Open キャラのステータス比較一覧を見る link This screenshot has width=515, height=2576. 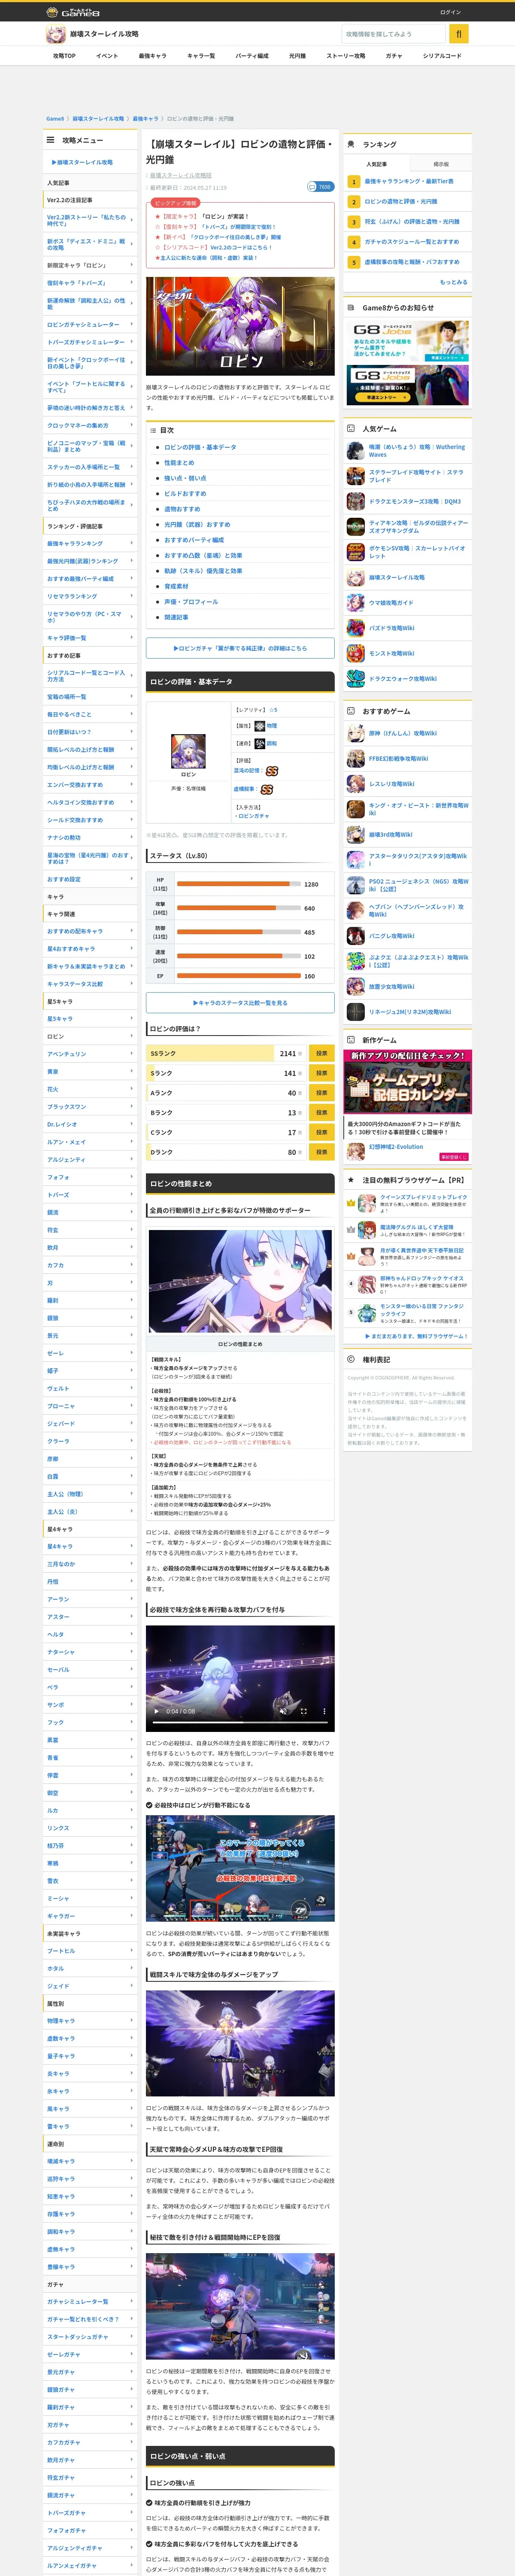(x=240, y=1002)
